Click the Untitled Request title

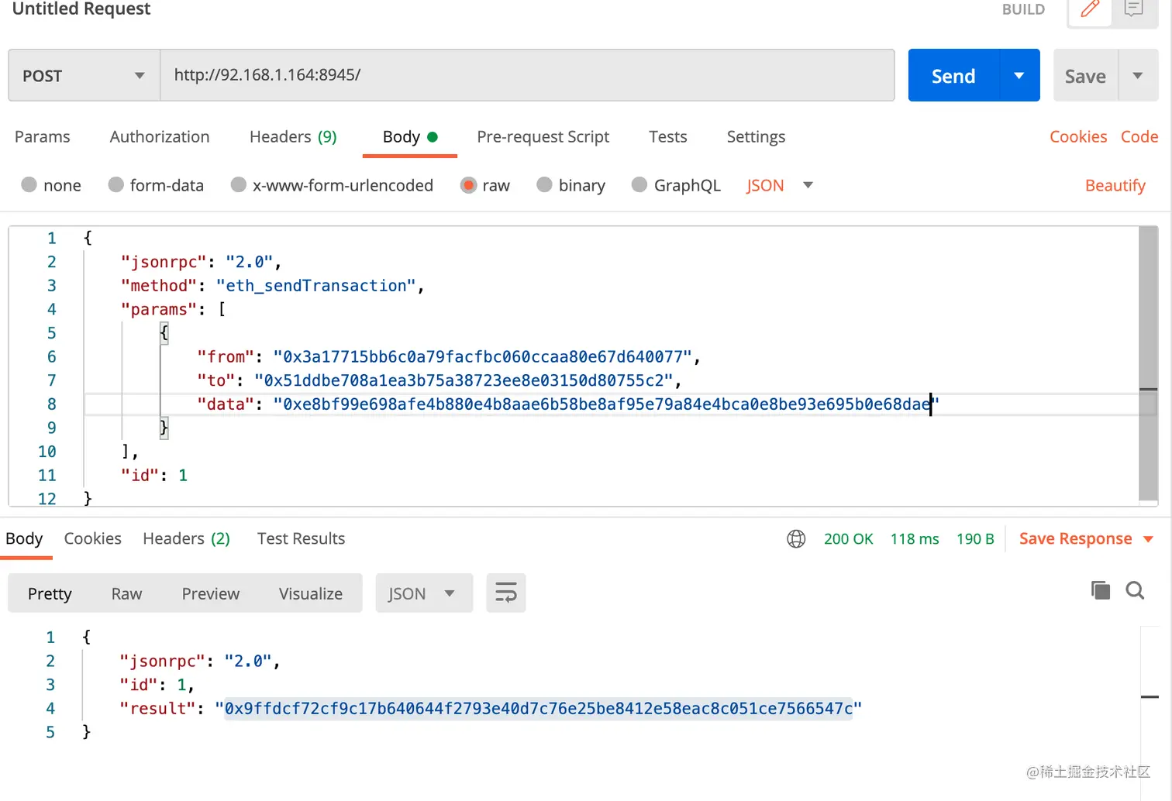click(x=81, y=9)
